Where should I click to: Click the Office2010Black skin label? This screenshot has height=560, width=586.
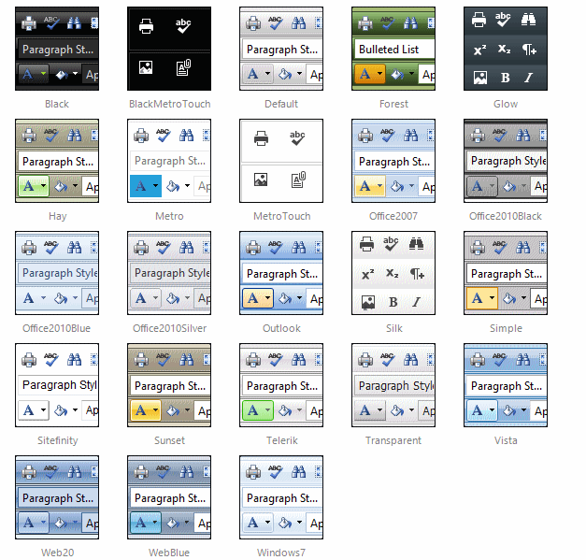pos(506,216)
